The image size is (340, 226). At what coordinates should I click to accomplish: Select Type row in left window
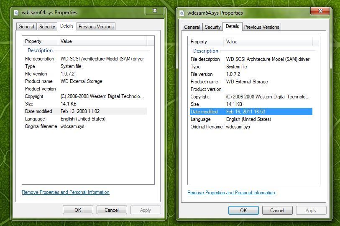pos(85,66)
